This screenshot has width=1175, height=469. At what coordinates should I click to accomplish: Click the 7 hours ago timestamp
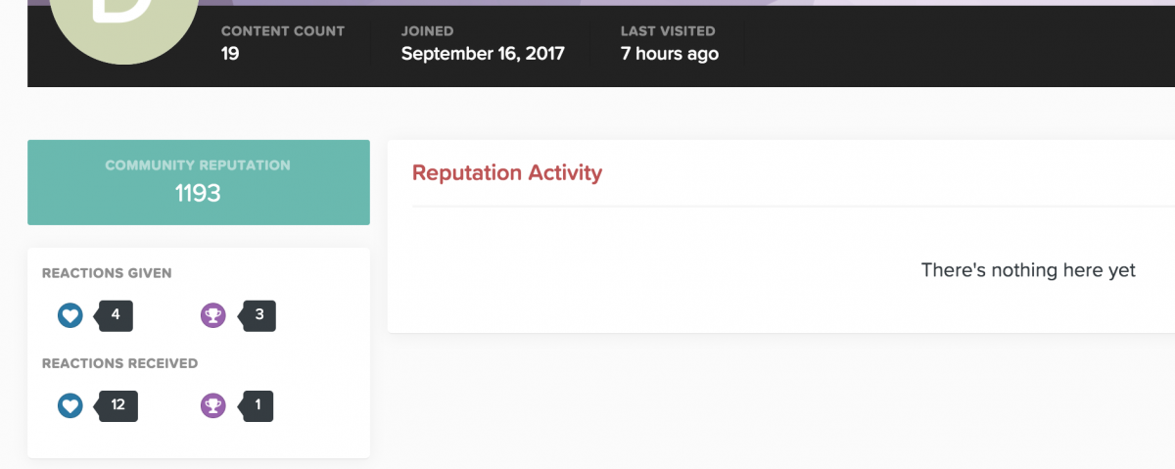point(670,54)
